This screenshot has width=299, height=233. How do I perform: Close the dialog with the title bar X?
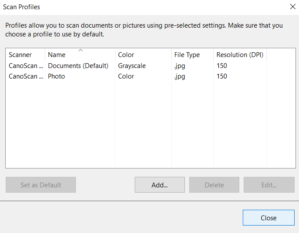293,7
